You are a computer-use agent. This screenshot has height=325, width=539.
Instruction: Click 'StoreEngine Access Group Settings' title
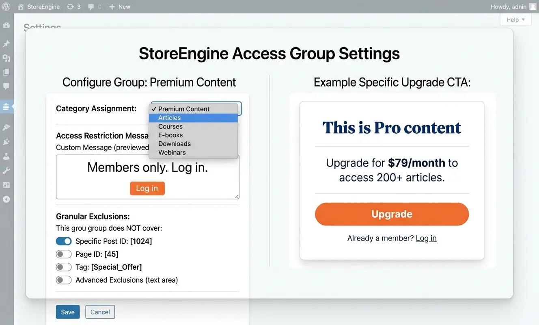coord(269,54)
